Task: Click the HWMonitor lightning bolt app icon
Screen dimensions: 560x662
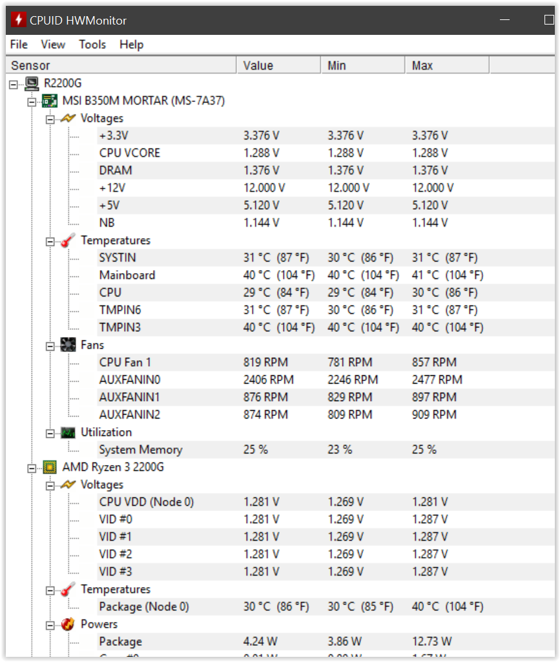Action: [x=18, y=20]
